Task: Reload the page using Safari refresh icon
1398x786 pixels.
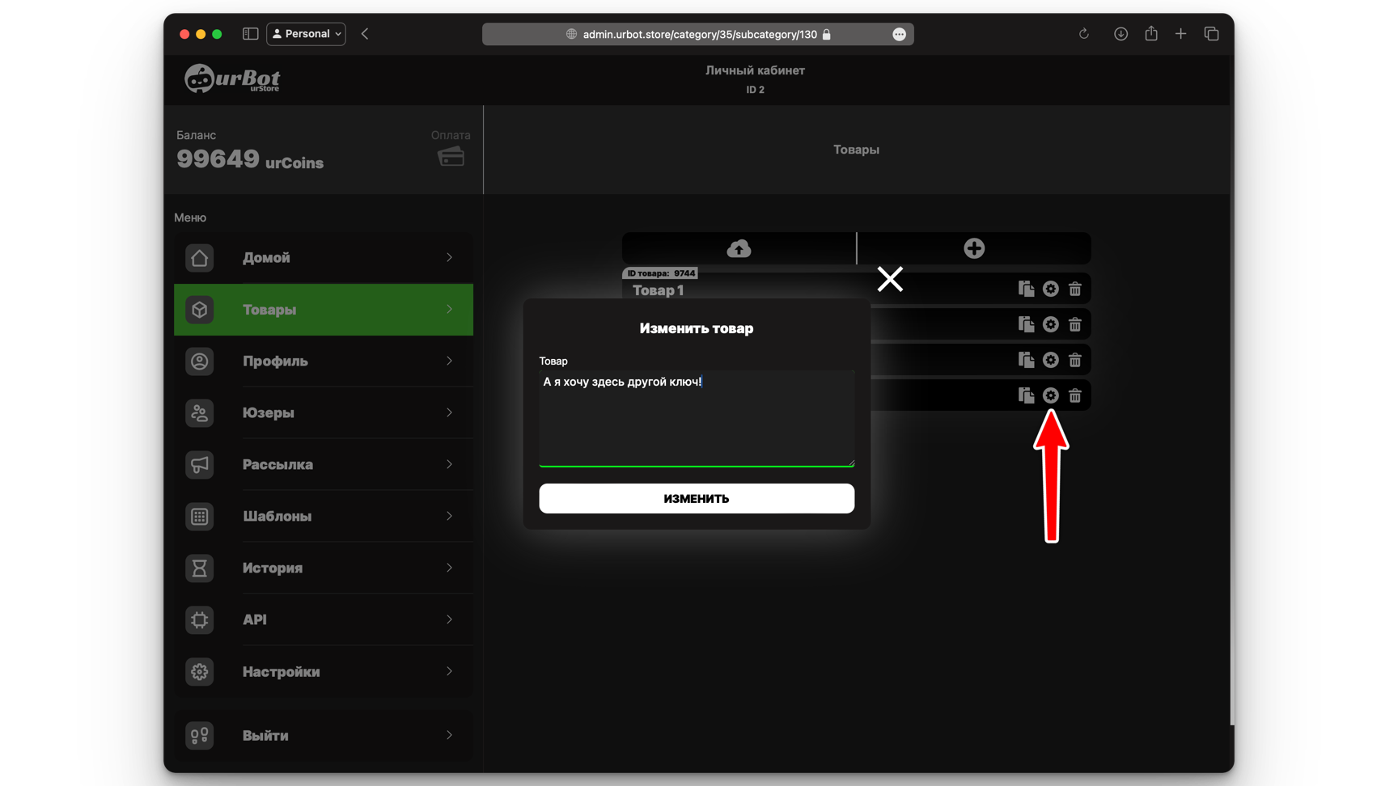Action: click(x=1083, y=34)
